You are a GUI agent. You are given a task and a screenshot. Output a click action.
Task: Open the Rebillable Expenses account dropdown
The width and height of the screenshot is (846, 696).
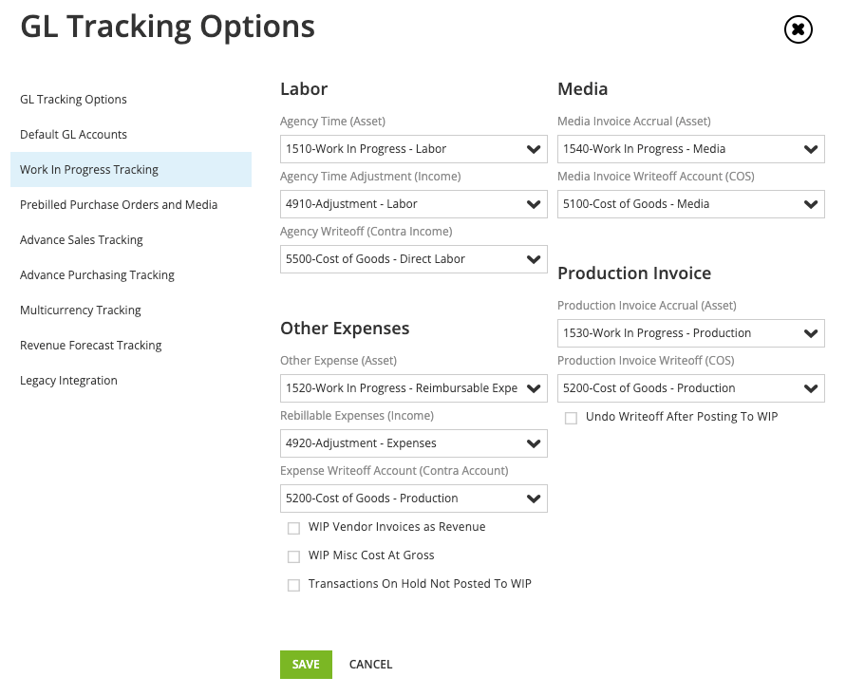pos(413,443)
